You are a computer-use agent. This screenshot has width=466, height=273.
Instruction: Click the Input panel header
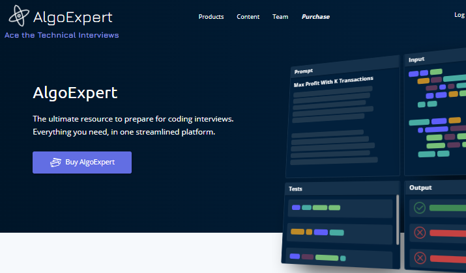point(435,58)
